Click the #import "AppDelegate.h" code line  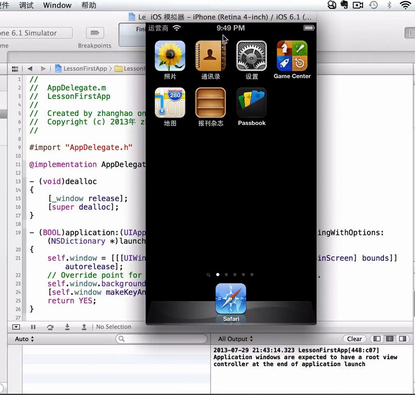(81, 148)
